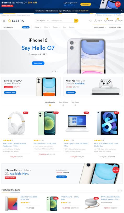Screen dimensions: 124x213
Task: Click the Xbox Shop Now button
Action: click(x=71, y=92)
